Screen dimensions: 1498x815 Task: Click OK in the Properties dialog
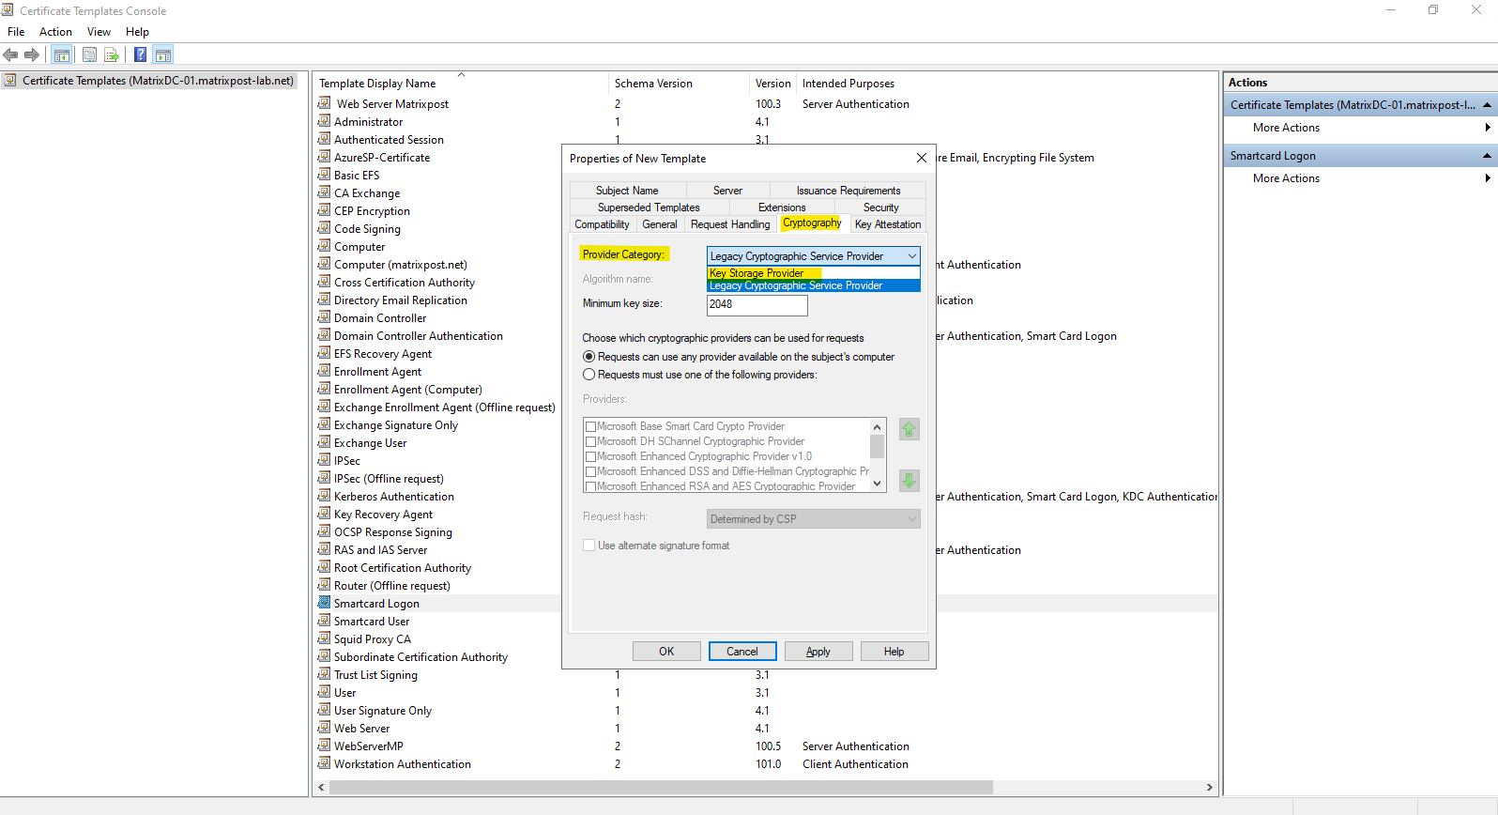click(666, 652)
